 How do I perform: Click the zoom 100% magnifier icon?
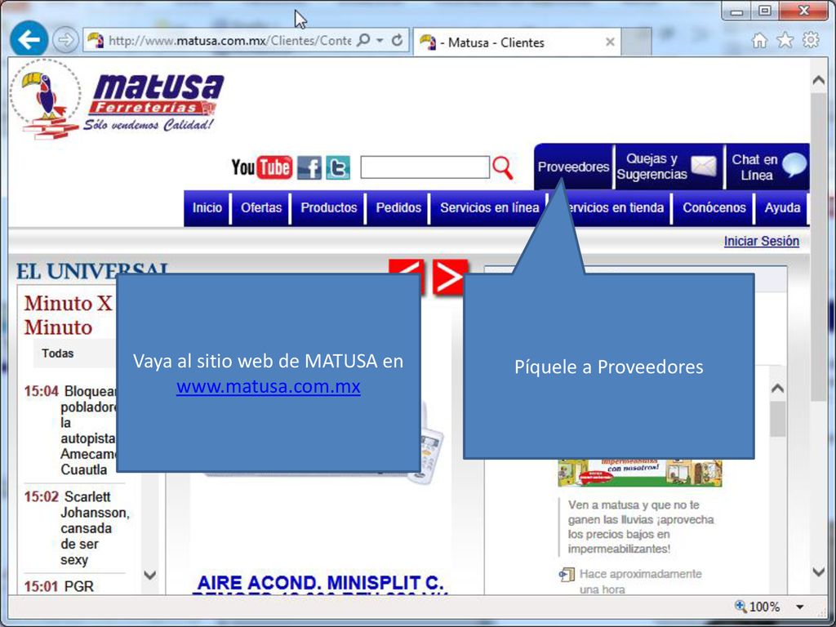tap(740, 607)
